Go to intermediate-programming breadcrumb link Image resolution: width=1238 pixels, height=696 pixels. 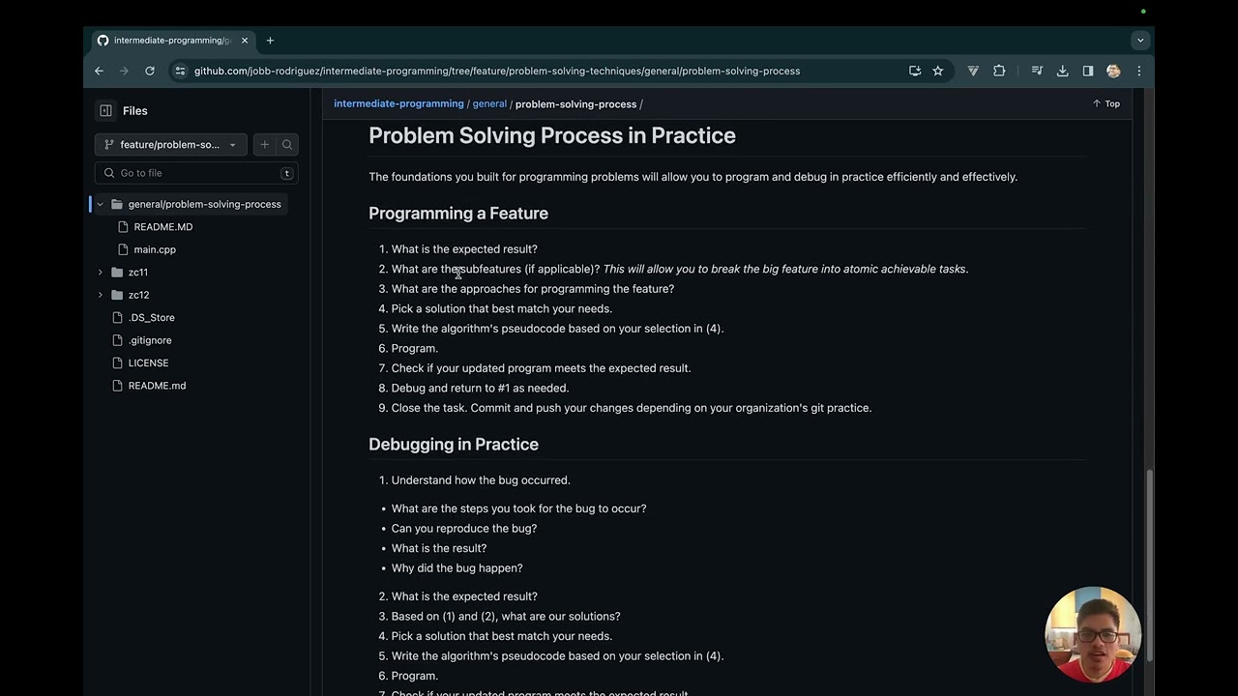(398, 103)
